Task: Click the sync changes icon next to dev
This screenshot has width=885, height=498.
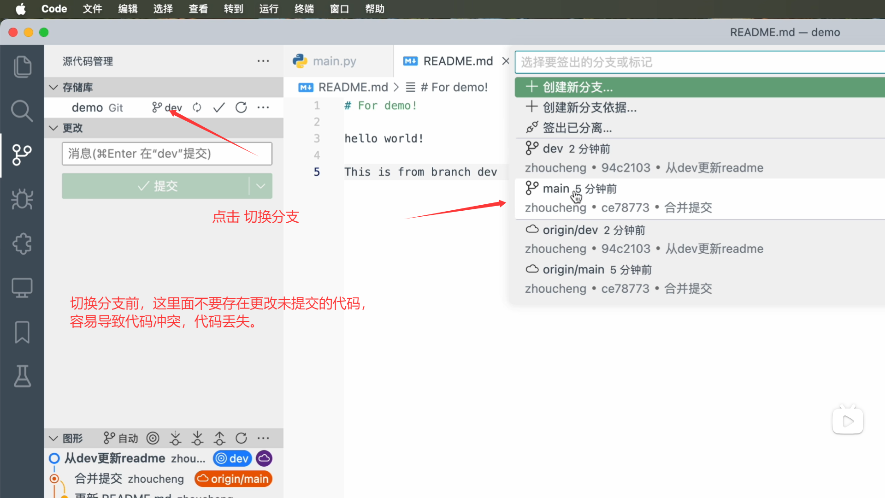Action: (197, 107)
